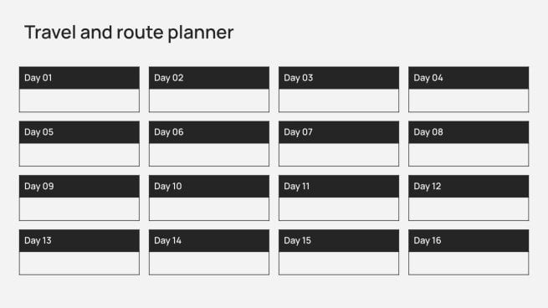Click the Travel and route planner title
Viewport: 548px width, 308px height.
click(129, 33)
